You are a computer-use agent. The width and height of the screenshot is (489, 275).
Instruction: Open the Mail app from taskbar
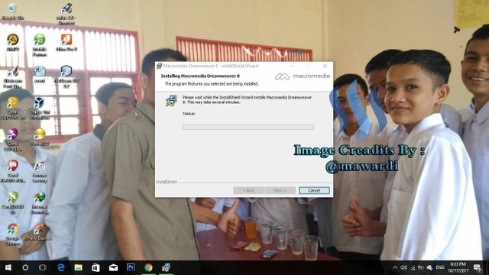tap(113, 267)
